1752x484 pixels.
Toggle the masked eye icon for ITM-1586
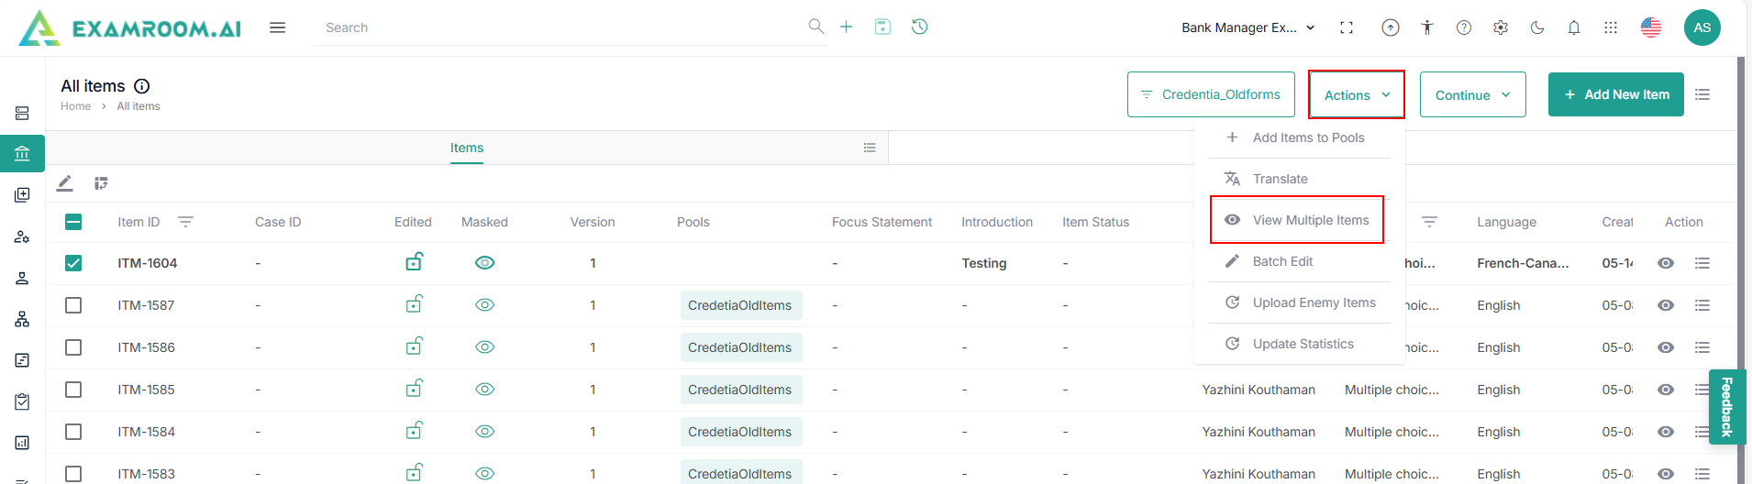[x=485, y=347]
